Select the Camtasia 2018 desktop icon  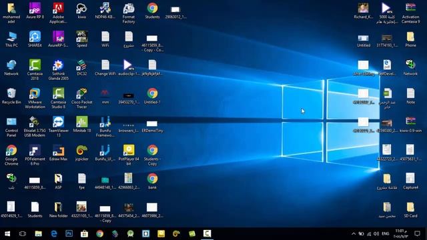(x=35, y=69)
